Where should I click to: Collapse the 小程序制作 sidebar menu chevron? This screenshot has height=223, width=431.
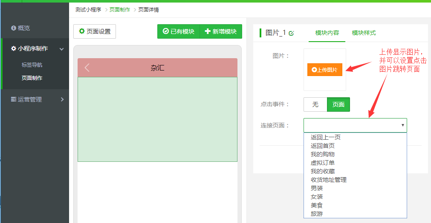[62, 49]
